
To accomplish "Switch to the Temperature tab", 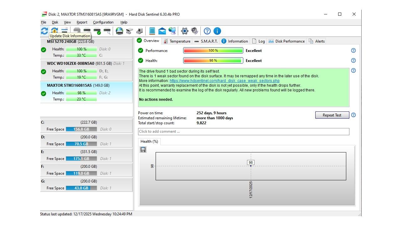I will 177,41.
